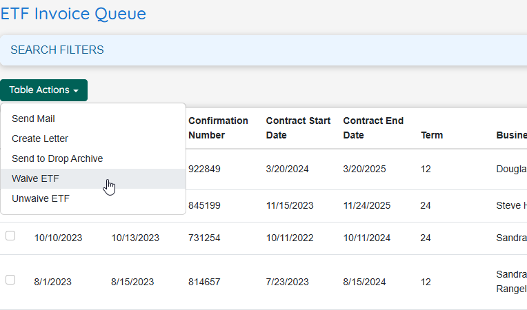Click confirmation number 845199 cell

tap(204, 206)
